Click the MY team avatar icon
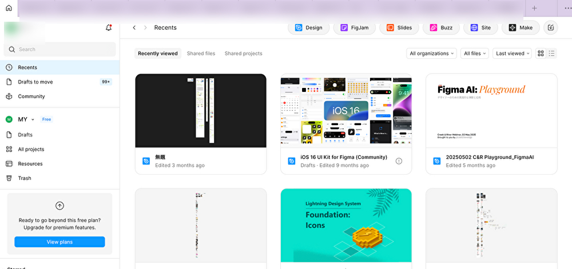572x269 pixels. pos(9,119)
